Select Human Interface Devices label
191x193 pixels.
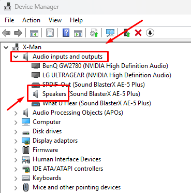(67, 159)
